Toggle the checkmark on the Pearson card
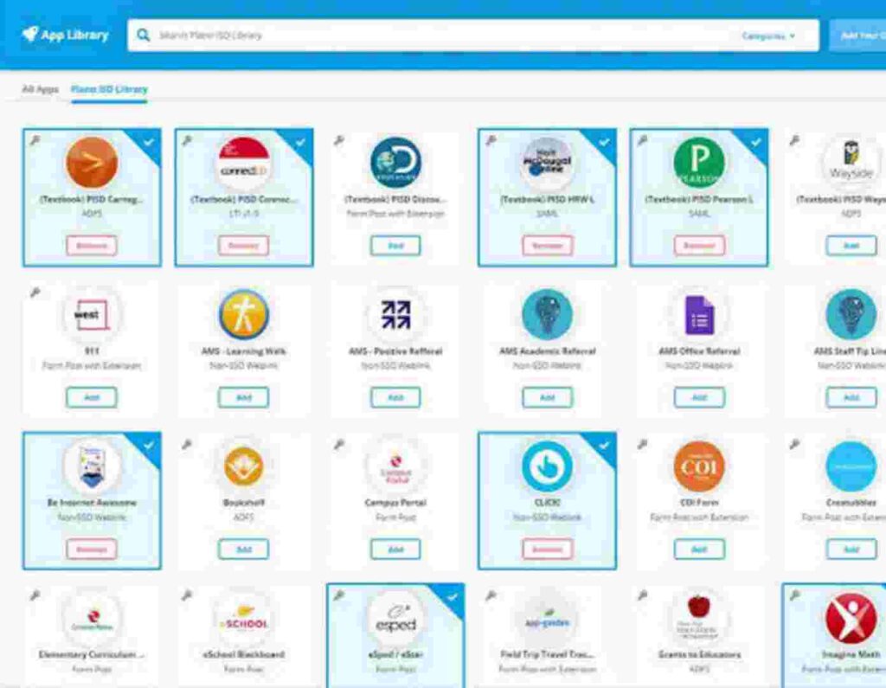Screen dimensions: 886x688 pyautogui.click(x=756, y=142)
